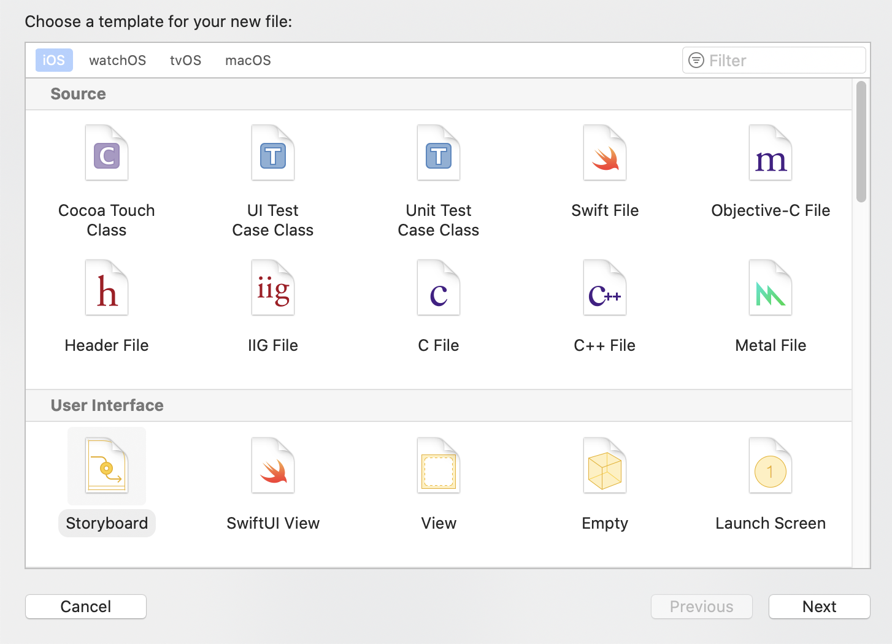Choose the SwiftUI View template icon
Image resolution: width=892 pixels, height=644 pixels.
273,466
